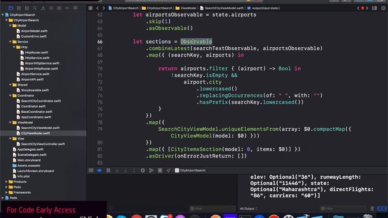Open the Source Control navigator
388x218 pixels.
pos(19,8)
